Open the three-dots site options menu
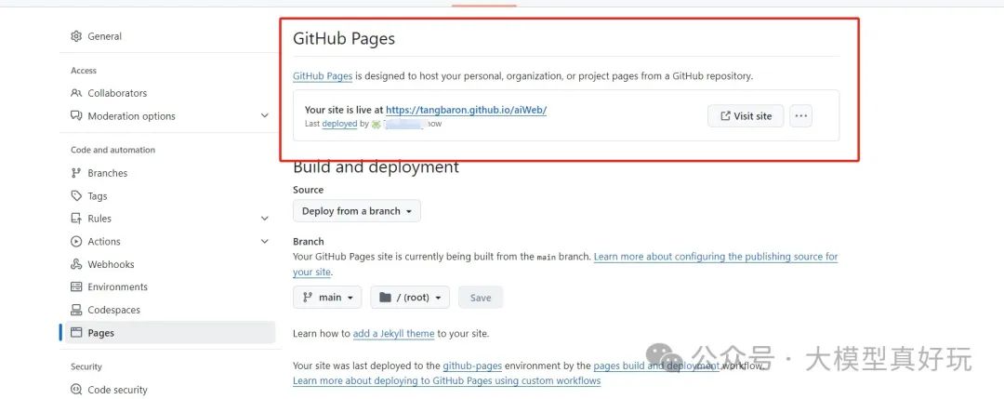 coord(801,116)
